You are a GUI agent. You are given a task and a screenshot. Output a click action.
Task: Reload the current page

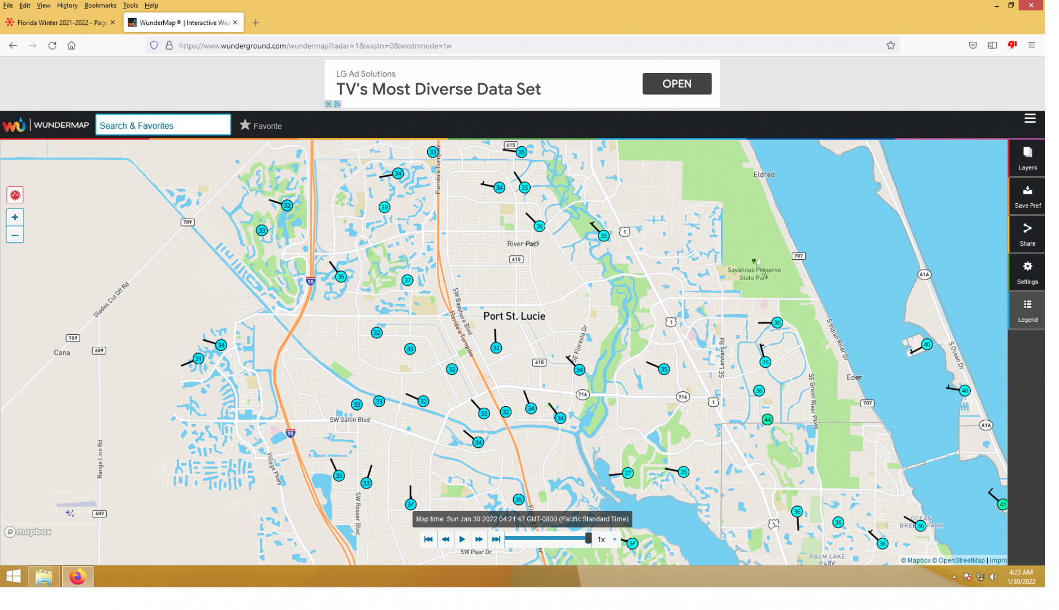click(x=53, y=46)
